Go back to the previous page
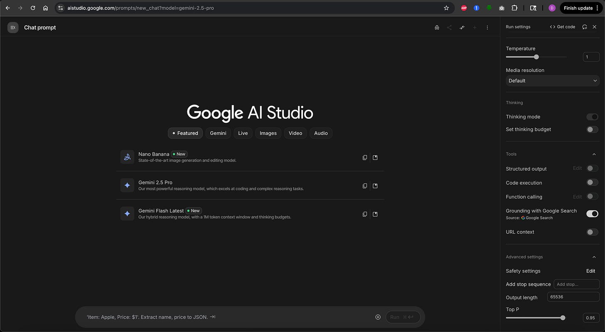Screen dimensions: 605x332 [7, 8]
